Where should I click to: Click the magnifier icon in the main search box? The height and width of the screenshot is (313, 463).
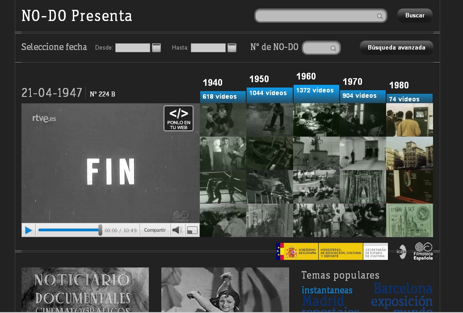pos(380,17)
